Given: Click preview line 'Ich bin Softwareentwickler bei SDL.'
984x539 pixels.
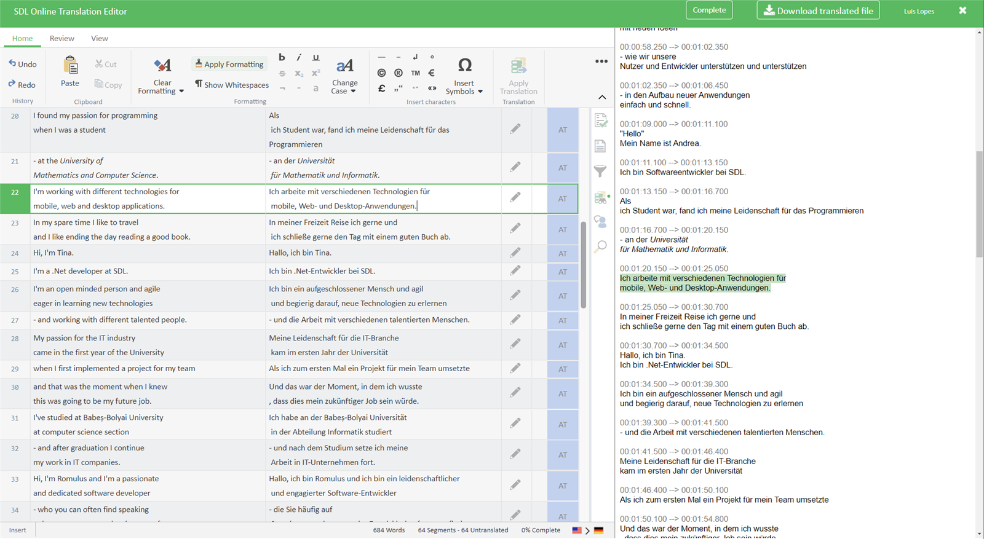Looking at the screenshot, I should [683, 172].
